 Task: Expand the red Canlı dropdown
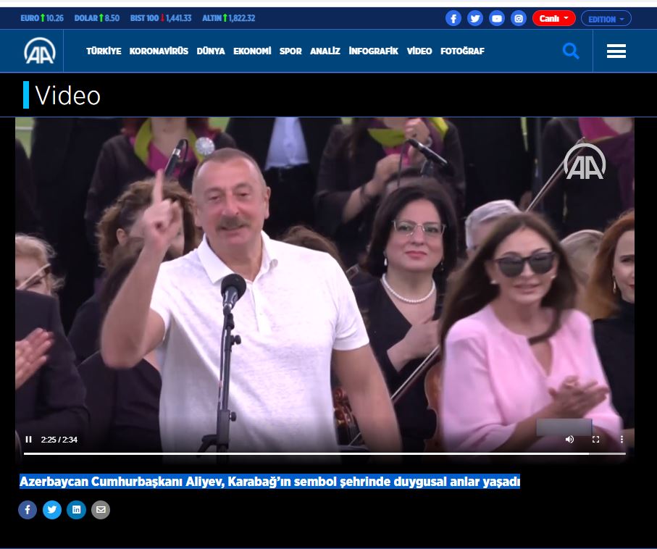click(553, 18)
